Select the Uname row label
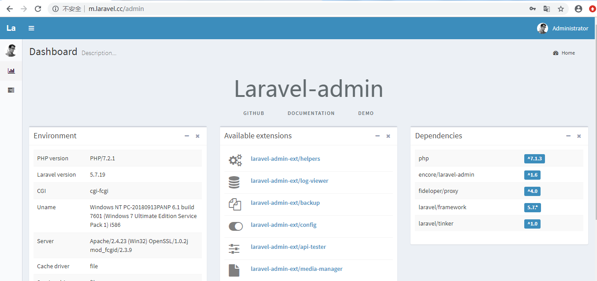This screenshot has width=597, height=281. pyautogui.click(x=46, y=207)
